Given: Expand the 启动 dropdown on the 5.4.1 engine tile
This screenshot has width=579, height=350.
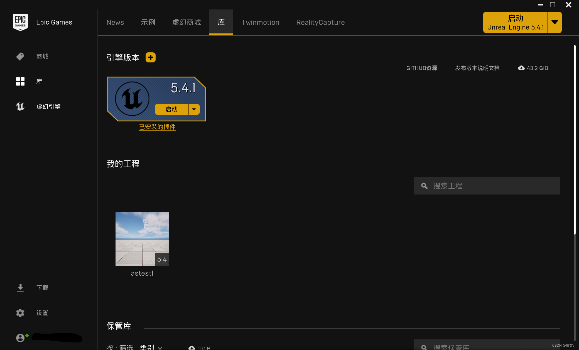Looking at the screenshot, I should [x=194, y=109].
